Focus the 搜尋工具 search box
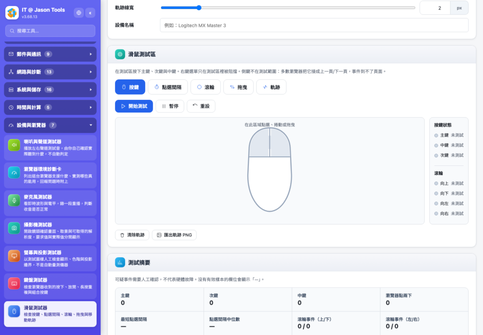Viewport: 483px width, 335px height. point(50,31)
